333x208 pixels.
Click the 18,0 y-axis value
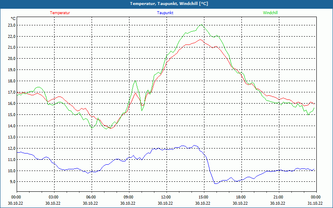(12, 81)
